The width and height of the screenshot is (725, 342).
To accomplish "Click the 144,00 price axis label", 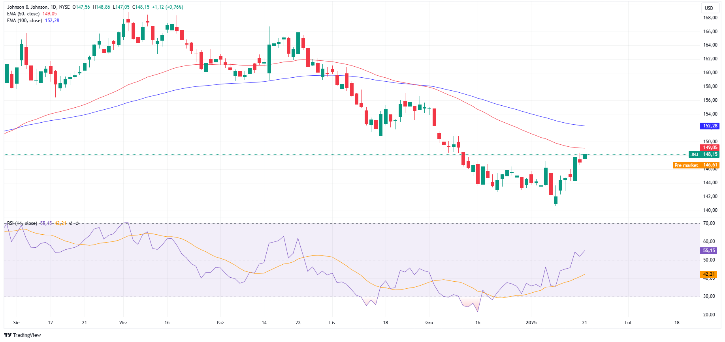I will tap(710, 183).
